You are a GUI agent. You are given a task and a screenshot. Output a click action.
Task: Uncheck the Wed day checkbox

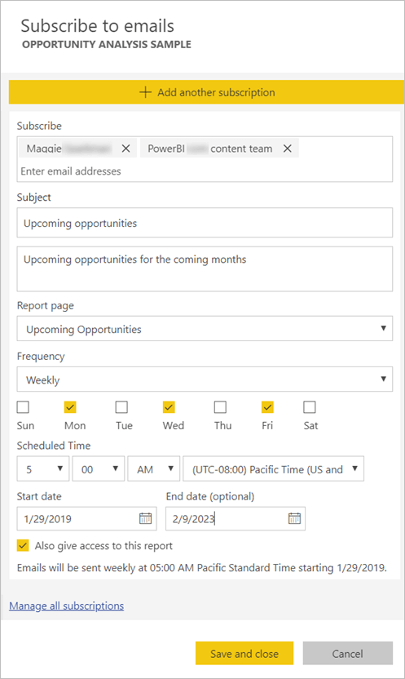tap(169, 407)
